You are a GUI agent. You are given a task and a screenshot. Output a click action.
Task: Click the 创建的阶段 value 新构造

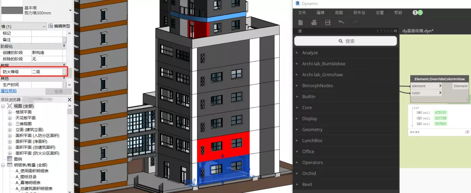pyautogui.click(x=47, y=53)
